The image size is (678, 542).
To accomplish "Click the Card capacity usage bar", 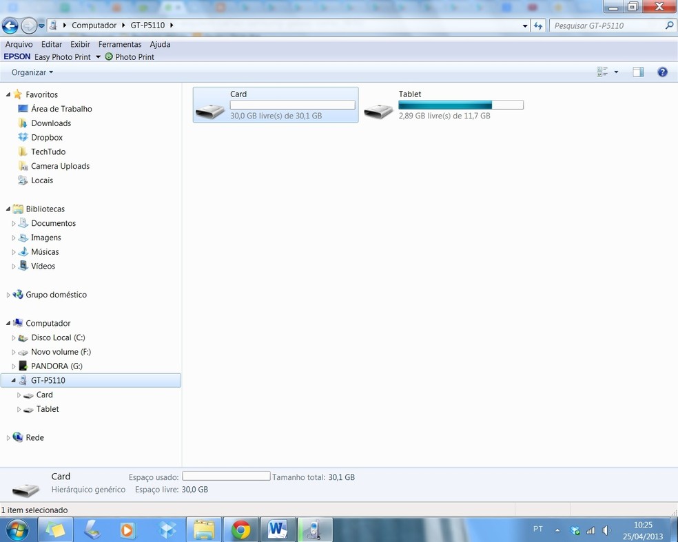I will pyautogui.click(x=293, y=105).
